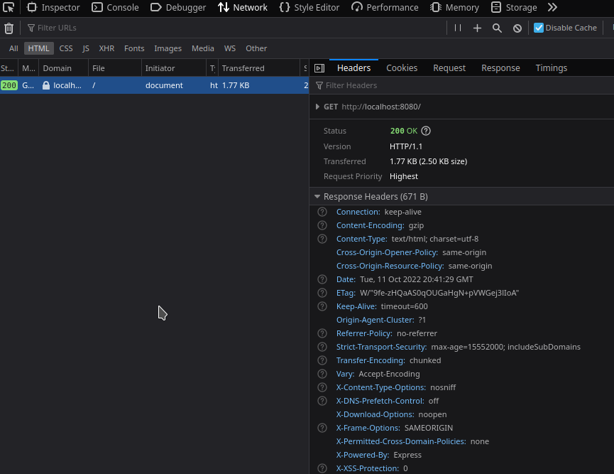
Task: Open network search with magnifier icon
Action: point(497,28)
